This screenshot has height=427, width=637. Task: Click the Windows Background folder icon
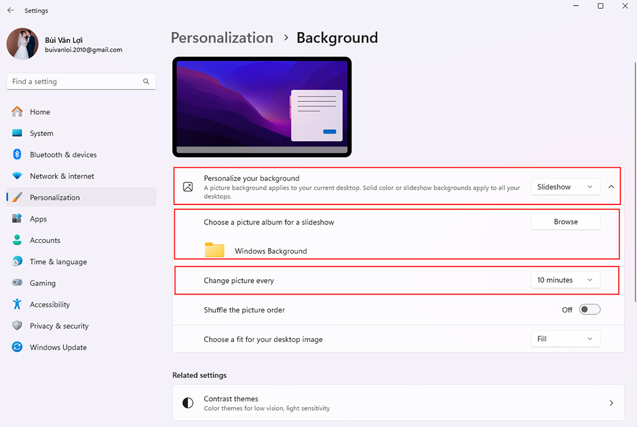point(215,250)
